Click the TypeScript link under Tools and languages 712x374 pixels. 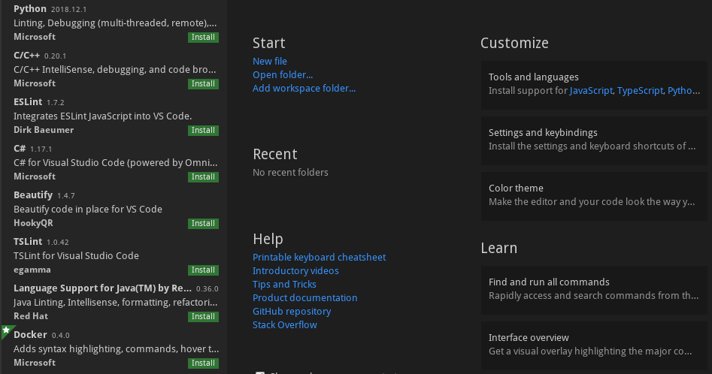(641, 91)
